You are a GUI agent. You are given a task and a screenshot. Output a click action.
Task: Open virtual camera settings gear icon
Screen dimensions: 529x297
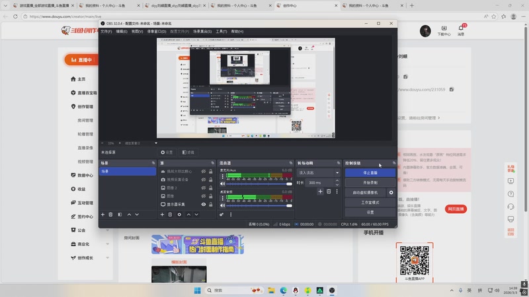click(x=391, y=193)
